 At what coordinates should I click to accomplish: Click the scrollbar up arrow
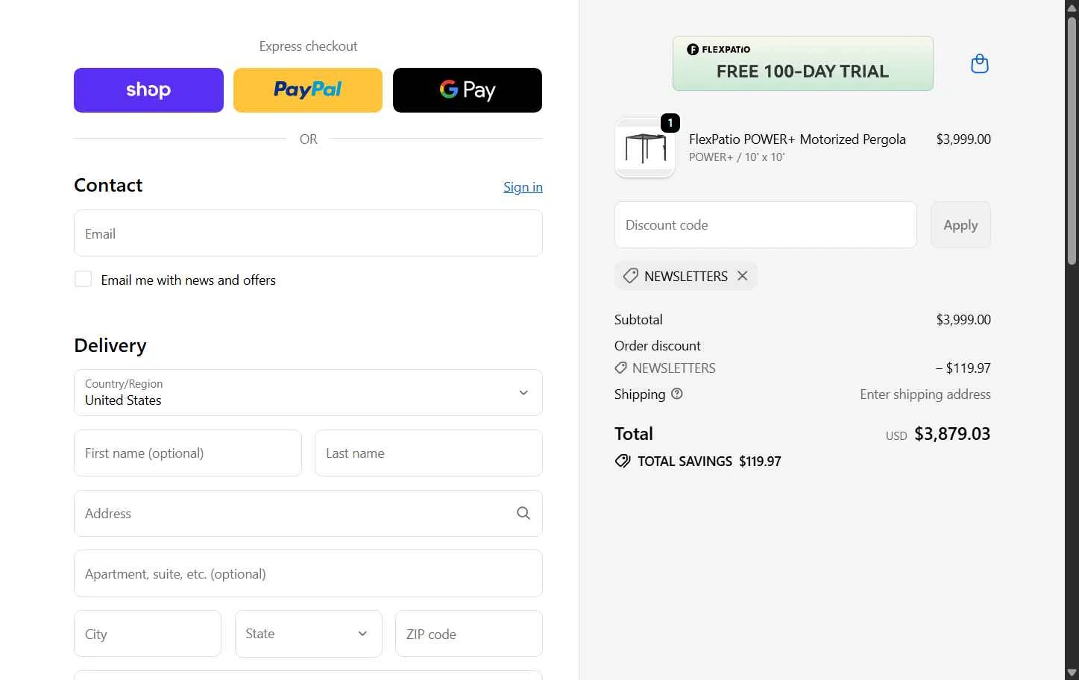(1072, 7)
